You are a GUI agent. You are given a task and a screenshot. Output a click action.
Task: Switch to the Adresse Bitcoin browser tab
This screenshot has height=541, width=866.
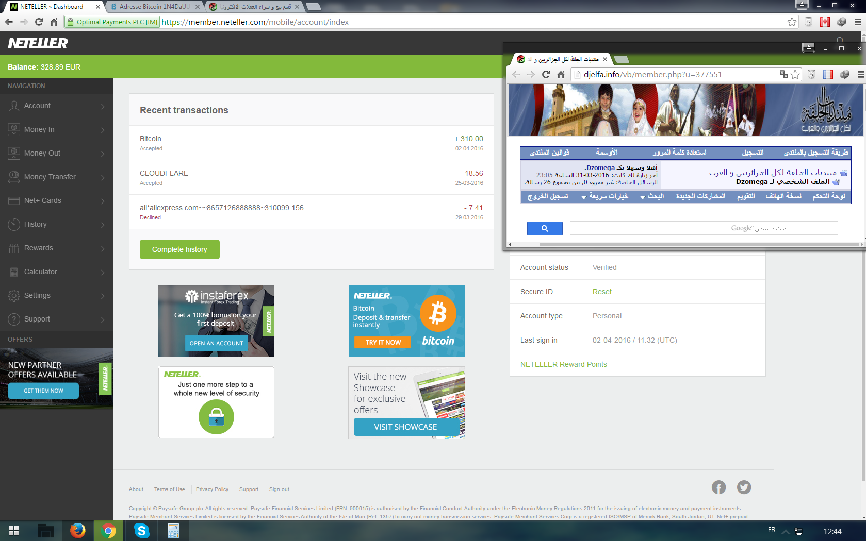point(154,7)
